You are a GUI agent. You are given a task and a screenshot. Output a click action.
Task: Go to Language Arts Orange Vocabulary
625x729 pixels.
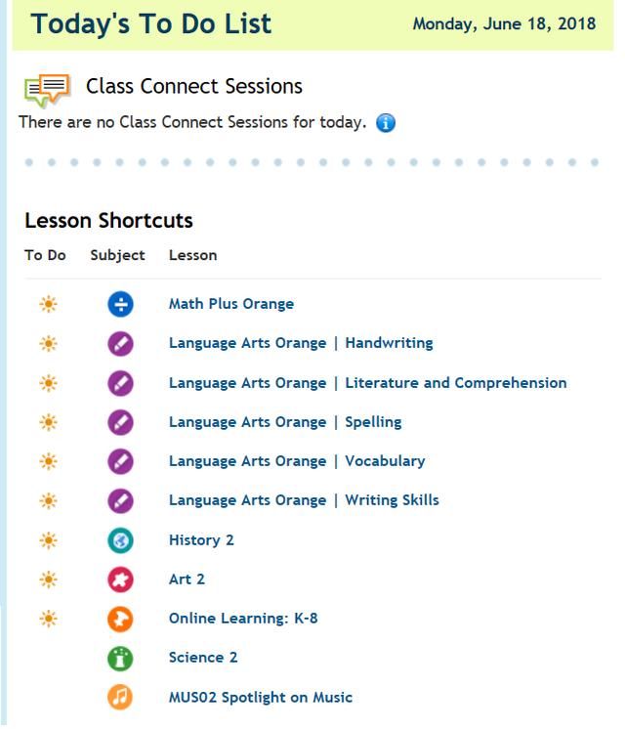(x=297, y=461)
